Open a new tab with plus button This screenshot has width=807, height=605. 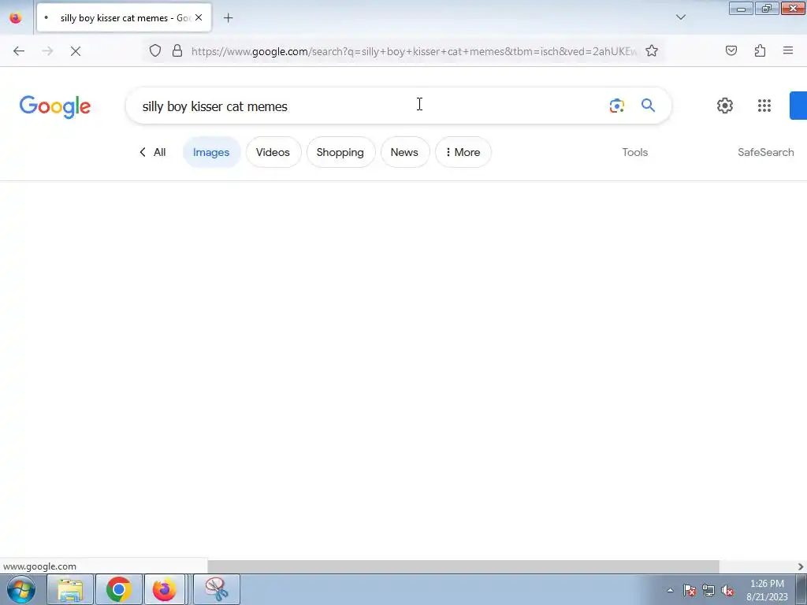(x=228, y=18)
